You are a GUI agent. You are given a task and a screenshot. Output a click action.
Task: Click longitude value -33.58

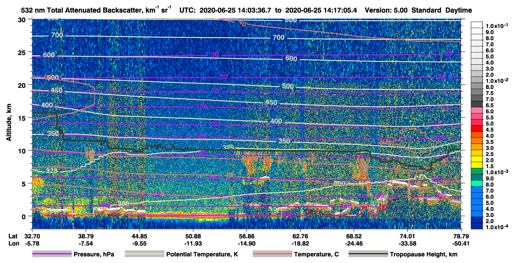click(407, 243)
